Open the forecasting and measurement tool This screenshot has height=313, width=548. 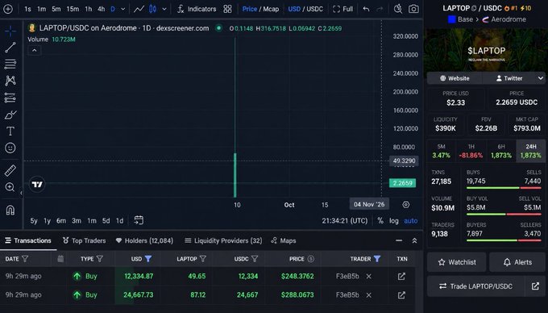tap(10, 98)
